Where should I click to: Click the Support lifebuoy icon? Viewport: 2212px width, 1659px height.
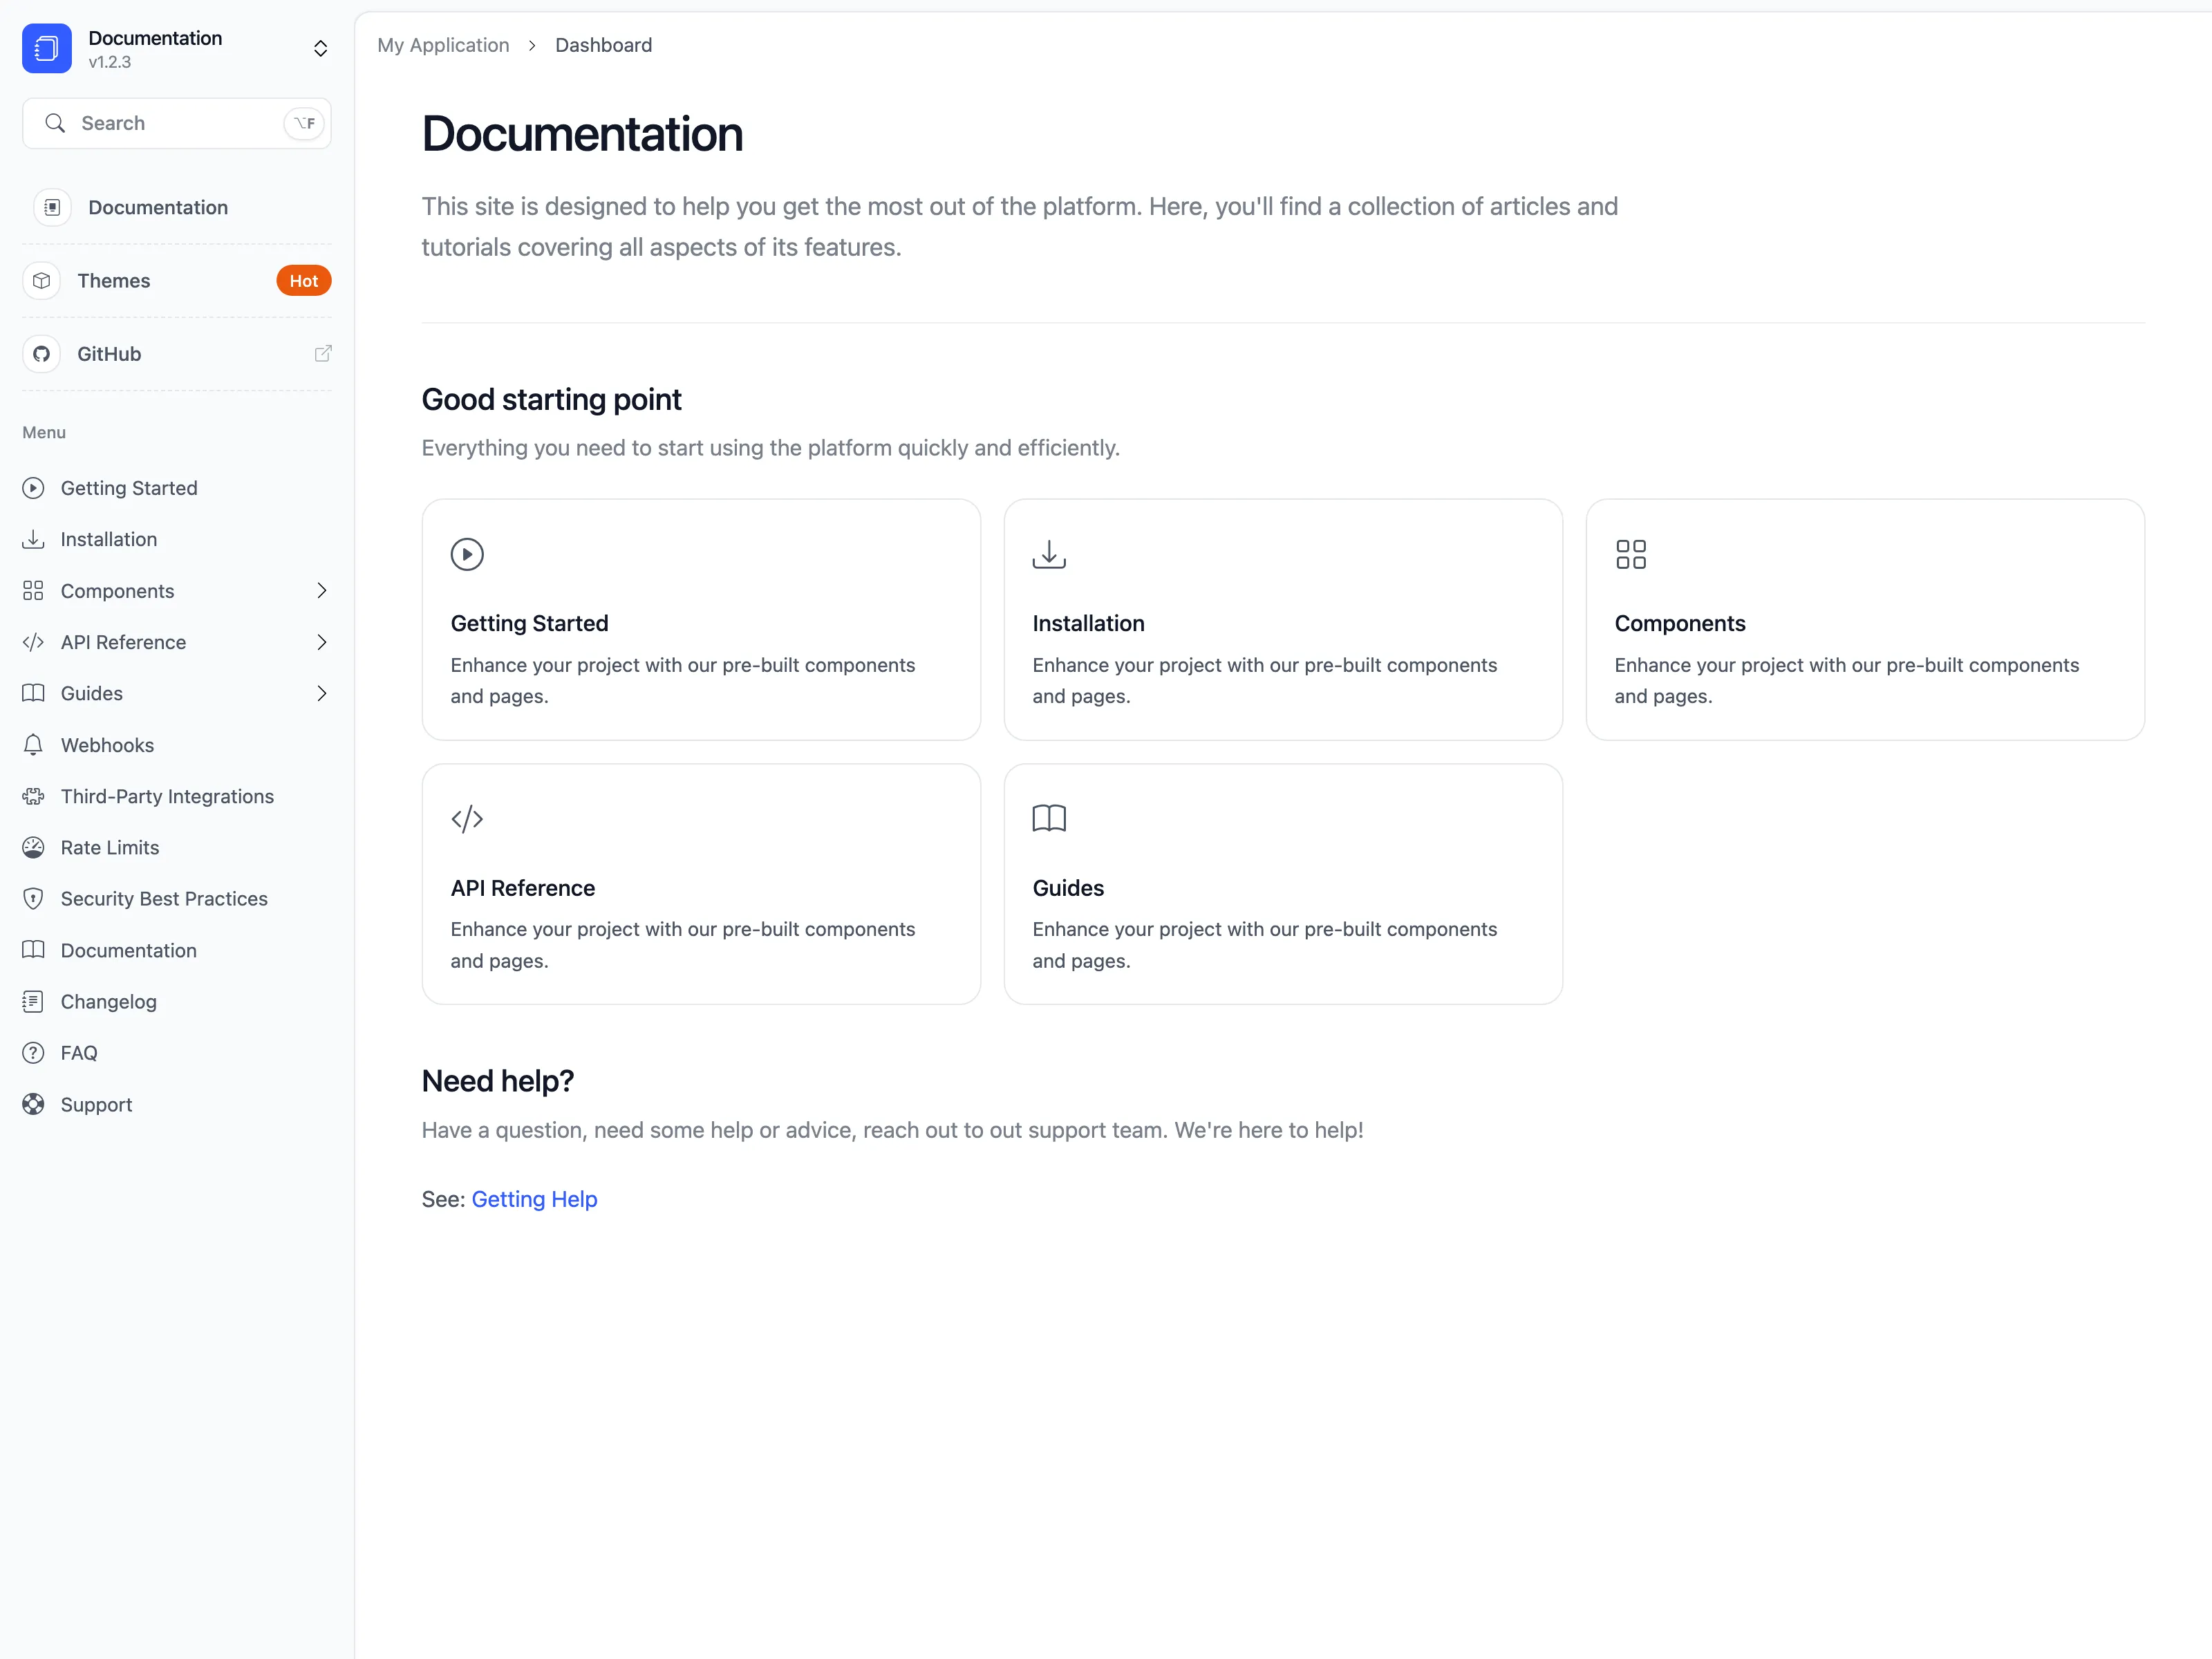[33, 1104]
